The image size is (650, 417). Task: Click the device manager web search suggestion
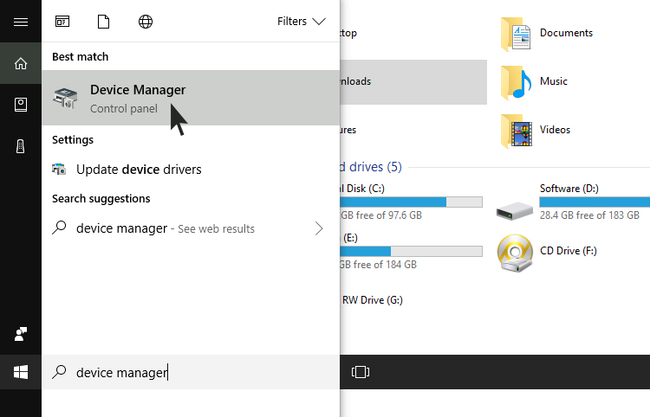tap(165, 228)
